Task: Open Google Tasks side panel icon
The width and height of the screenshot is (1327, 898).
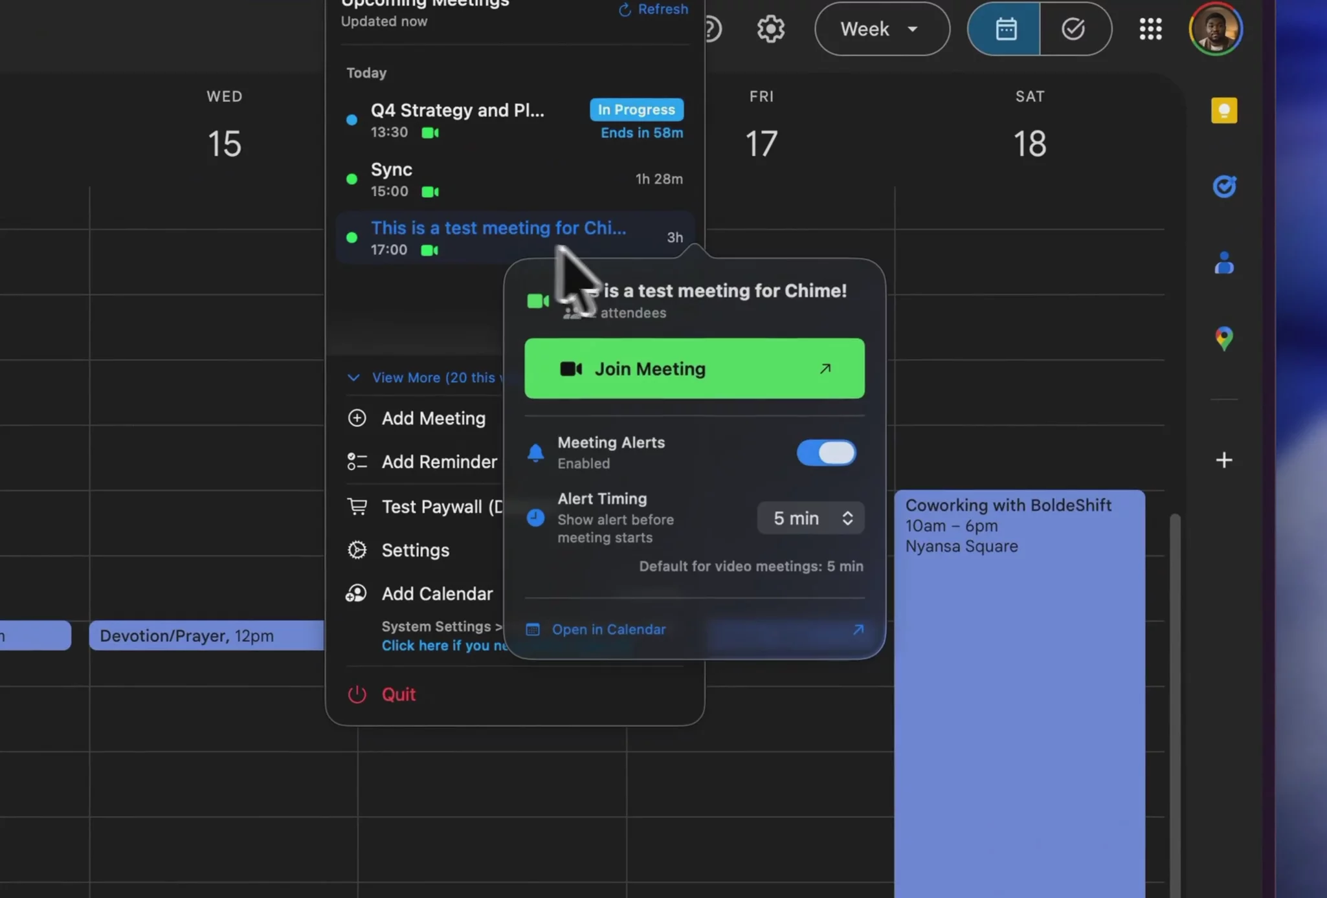Action: pyautogui.click(x=1223, y=187)
